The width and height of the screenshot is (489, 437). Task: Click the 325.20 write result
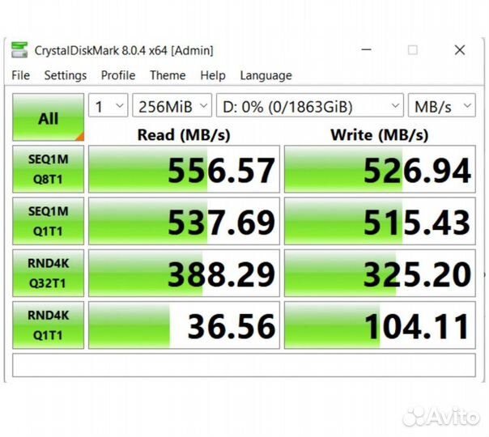pos(380,273)
